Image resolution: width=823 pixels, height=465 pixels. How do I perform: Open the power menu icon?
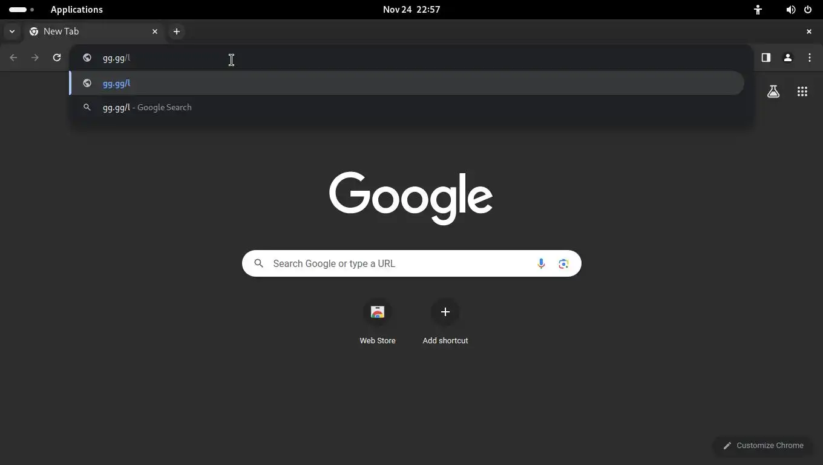[808, 10]
